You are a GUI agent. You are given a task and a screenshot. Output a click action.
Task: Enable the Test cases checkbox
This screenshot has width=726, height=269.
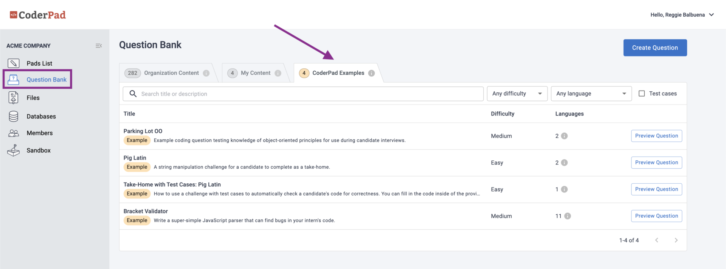(x=642, y=94)
